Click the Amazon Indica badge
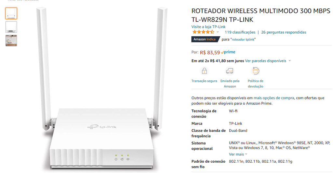The width and height of the screenshot is (333, 173). (206, 39)
